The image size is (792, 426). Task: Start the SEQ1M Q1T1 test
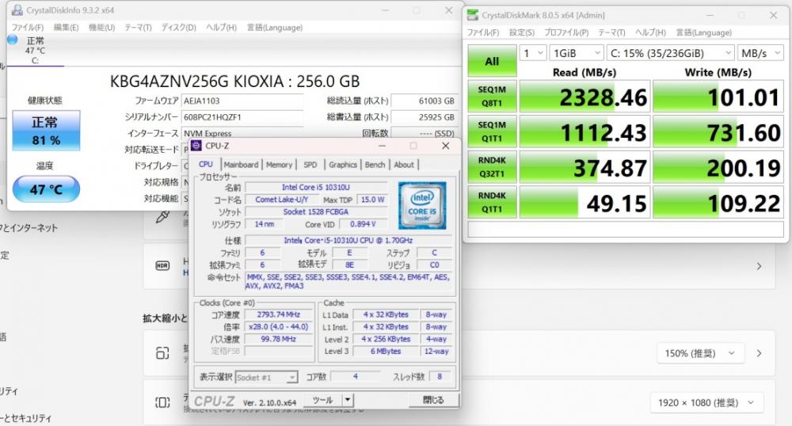[492, 131]
